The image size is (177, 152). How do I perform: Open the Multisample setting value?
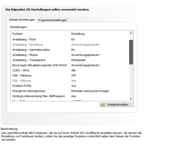(78, 60)
